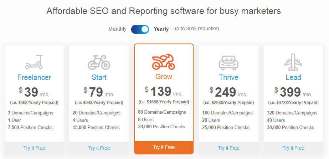Click the $399 price in Lead card

point(288,92)
